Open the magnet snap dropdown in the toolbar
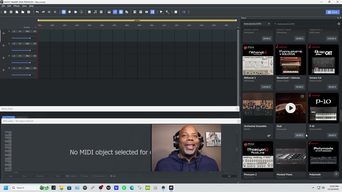The width and height of the screenshot is (342, 192). [167, 12]
